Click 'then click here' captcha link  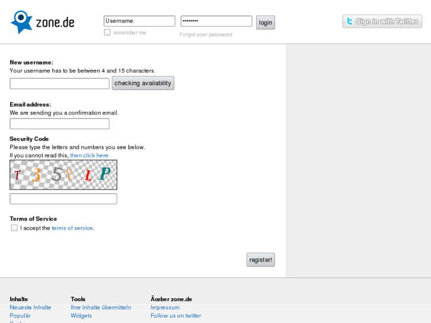click(x=90, y=155)
